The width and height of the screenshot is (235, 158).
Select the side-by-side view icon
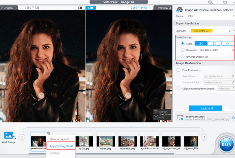[x=91, y=7]
